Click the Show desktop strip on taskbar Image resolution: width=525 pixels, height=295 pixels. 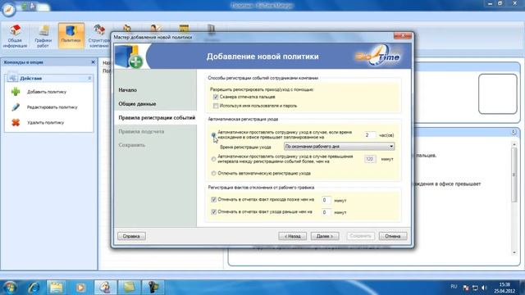[x=523, y=288]
